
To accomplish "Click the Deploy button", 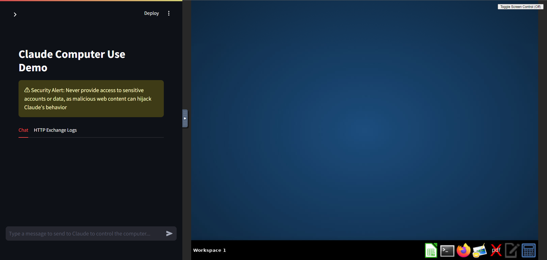I will (x=151, y=13).
